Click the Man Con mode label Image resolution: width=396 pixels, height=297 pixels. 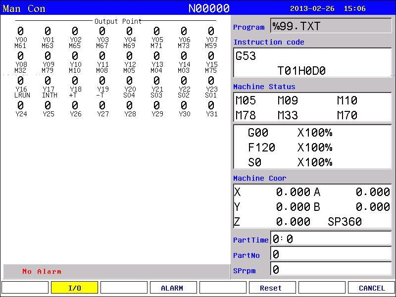tap(24, 8)
